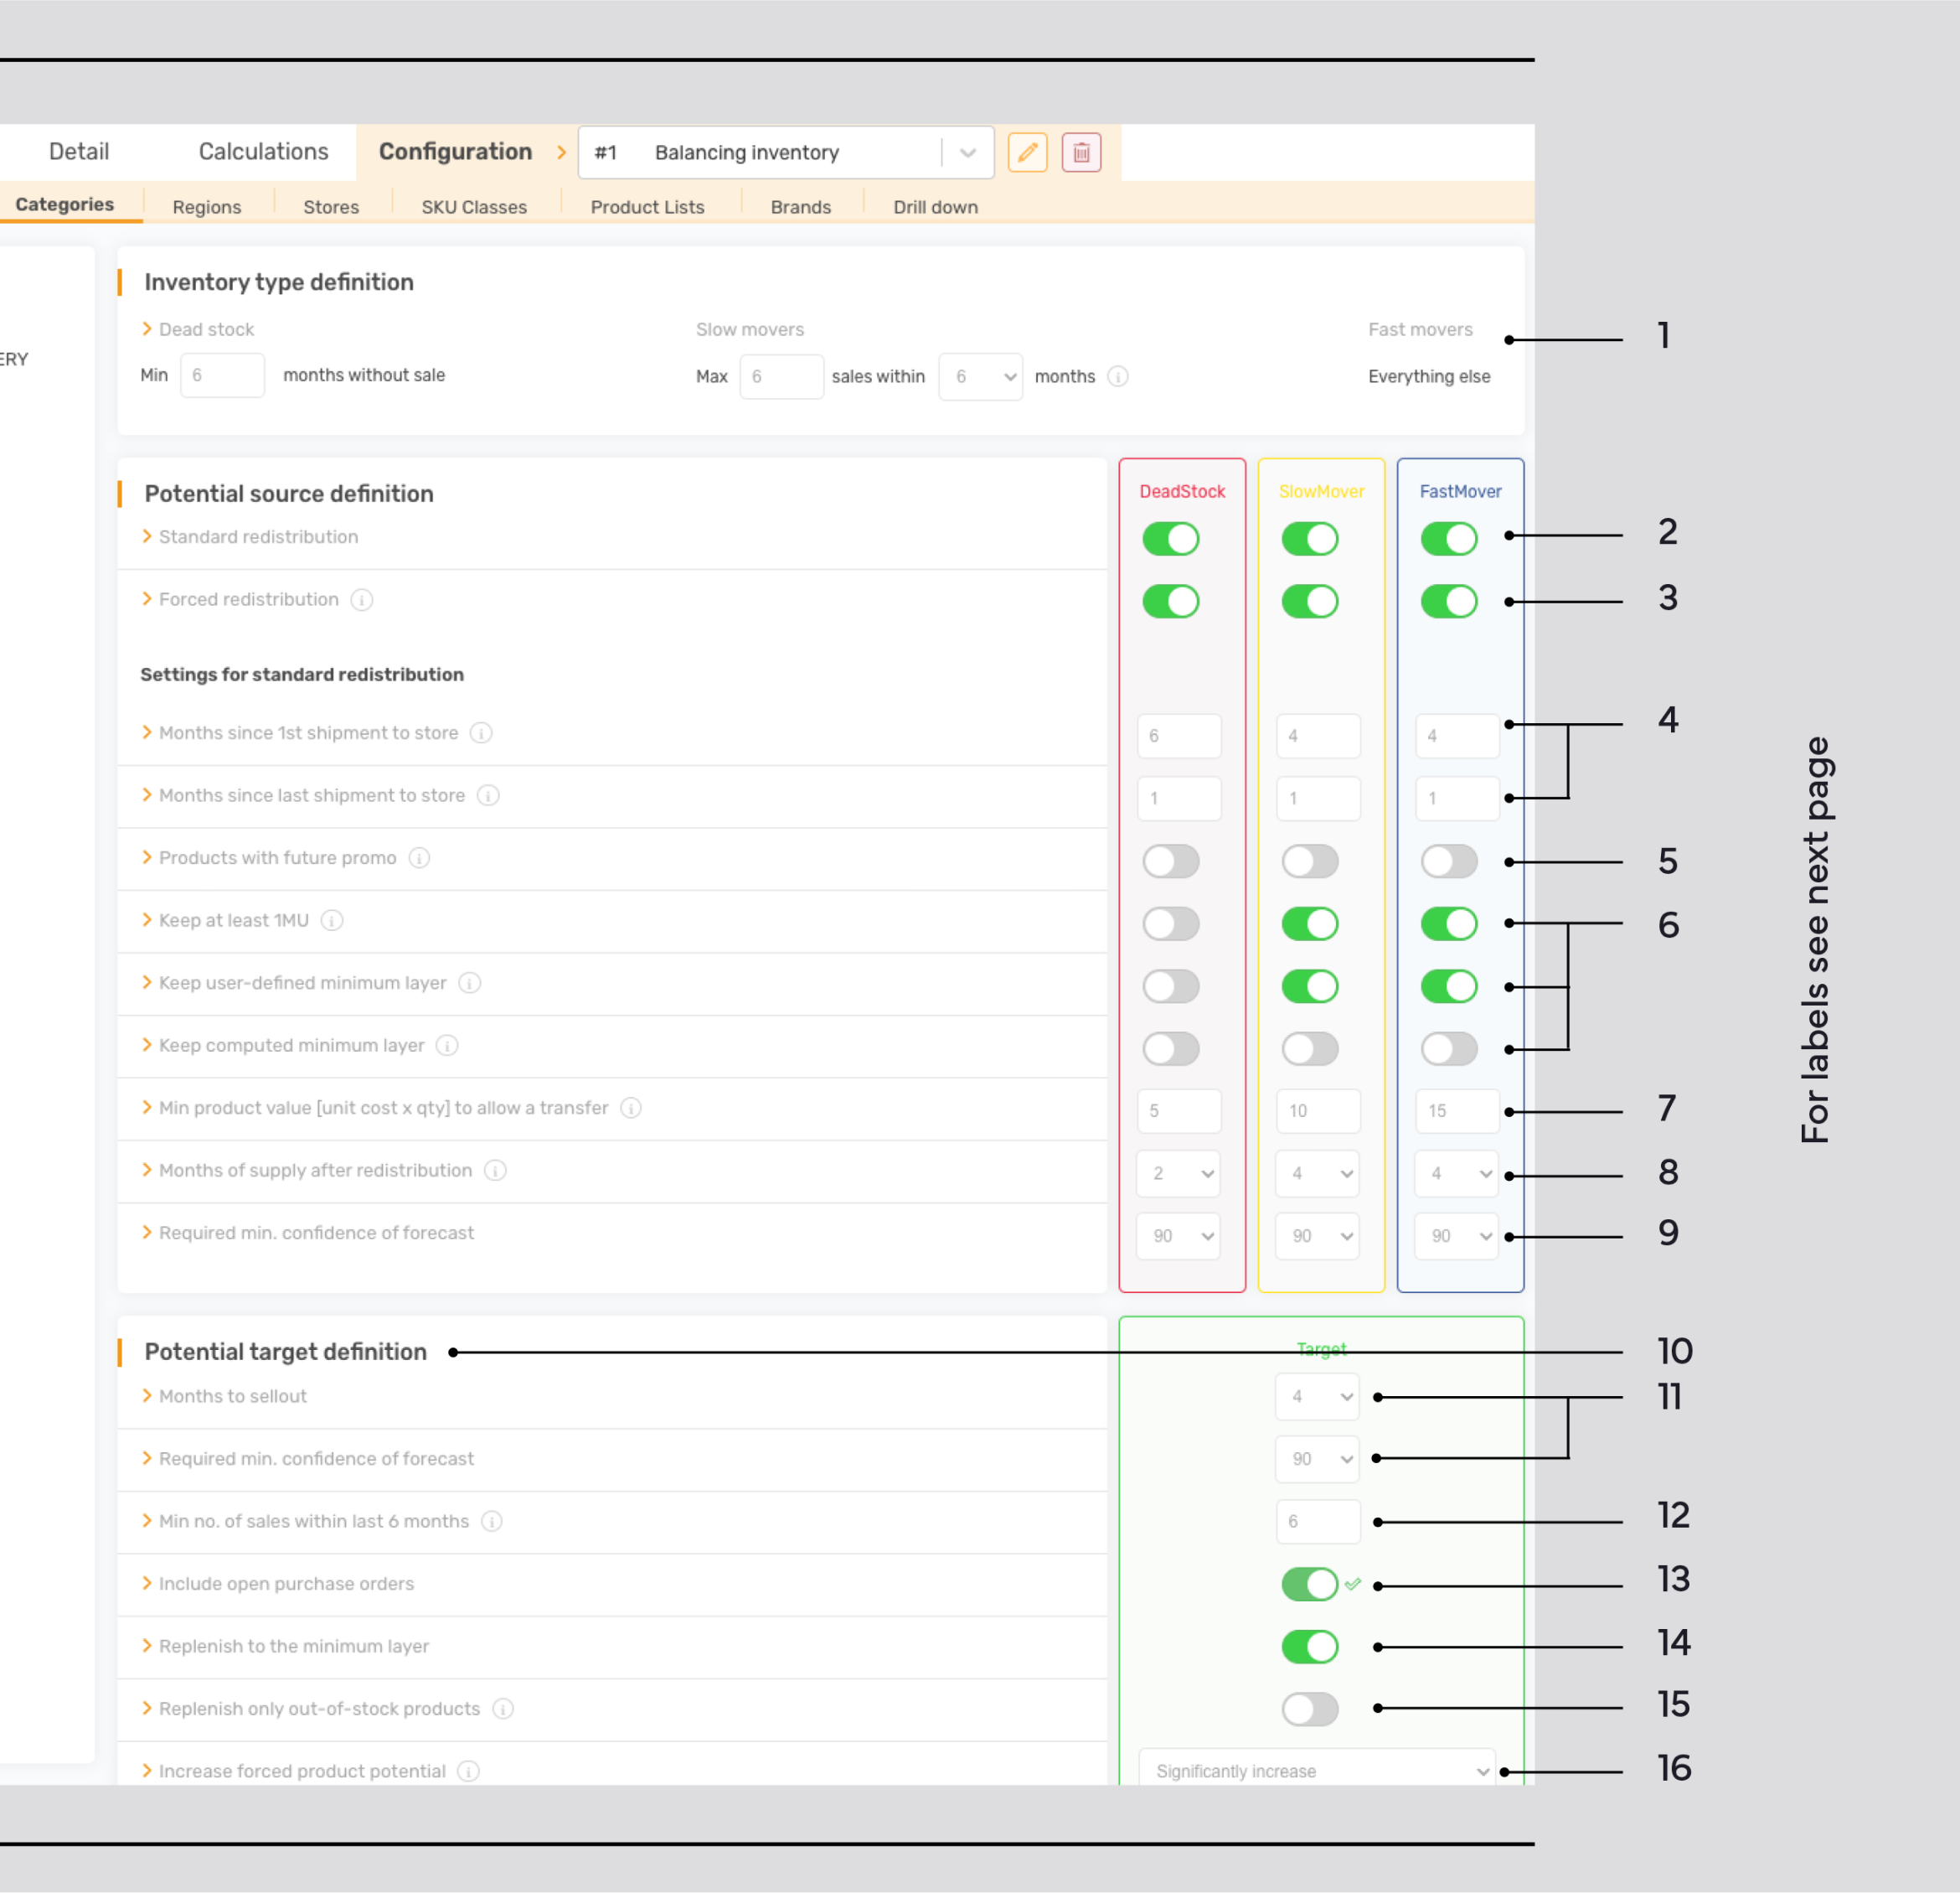Open Target Months to sellout dropdown
1960x1893 pixels.
1318,1397
